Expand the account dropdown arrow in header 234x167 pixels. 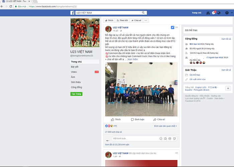pyautogui.click(x=232, y=13)
